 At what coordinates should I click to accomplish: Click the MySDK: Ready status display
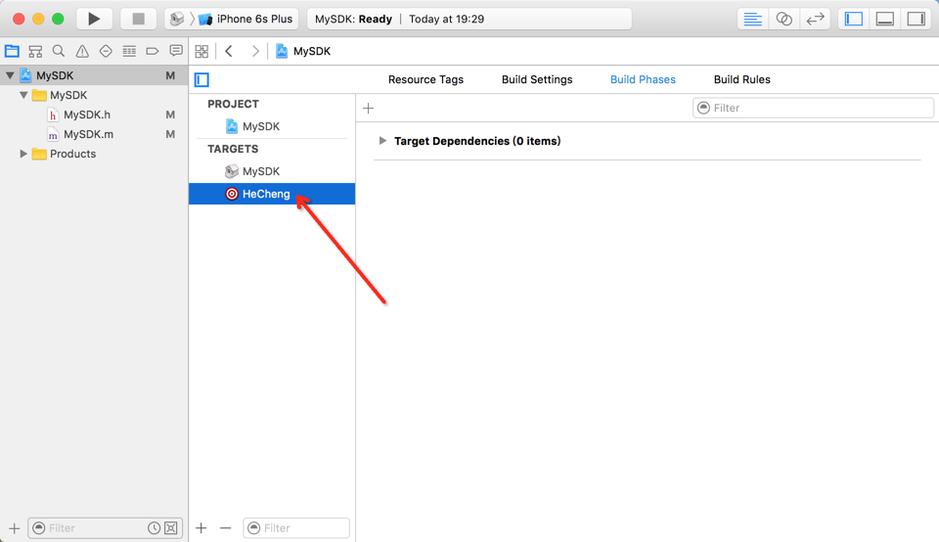click(469, 19)
